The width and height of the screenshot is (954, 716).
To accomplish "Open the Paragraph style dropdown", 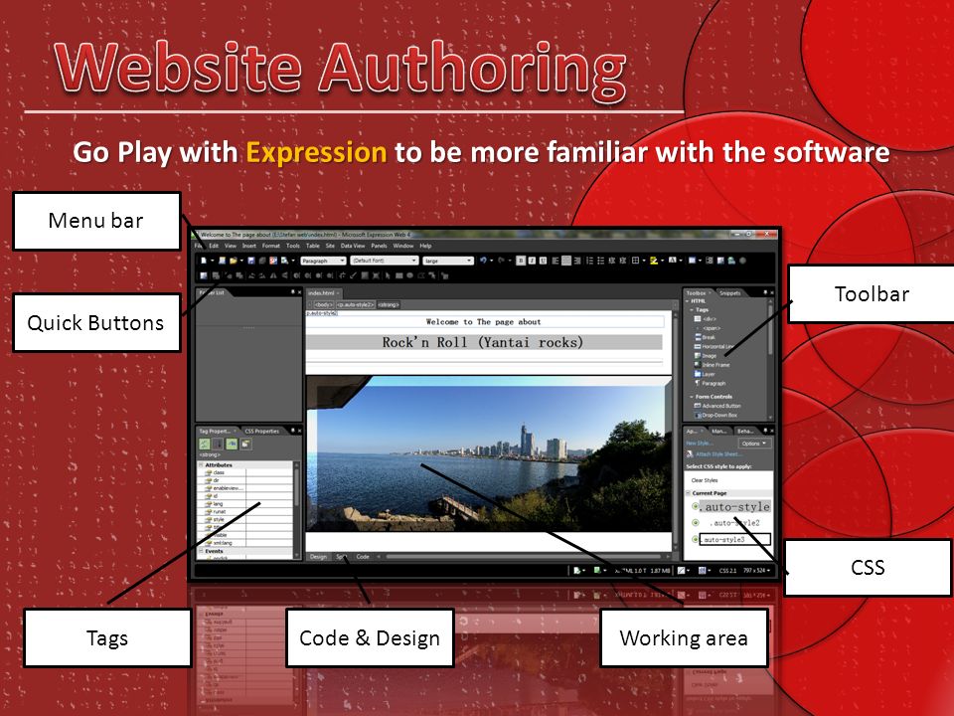I will [x=323, y=261].
